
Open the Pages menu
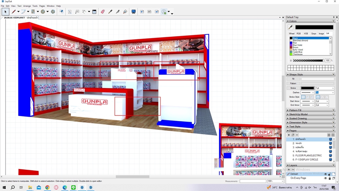(42, 6)
